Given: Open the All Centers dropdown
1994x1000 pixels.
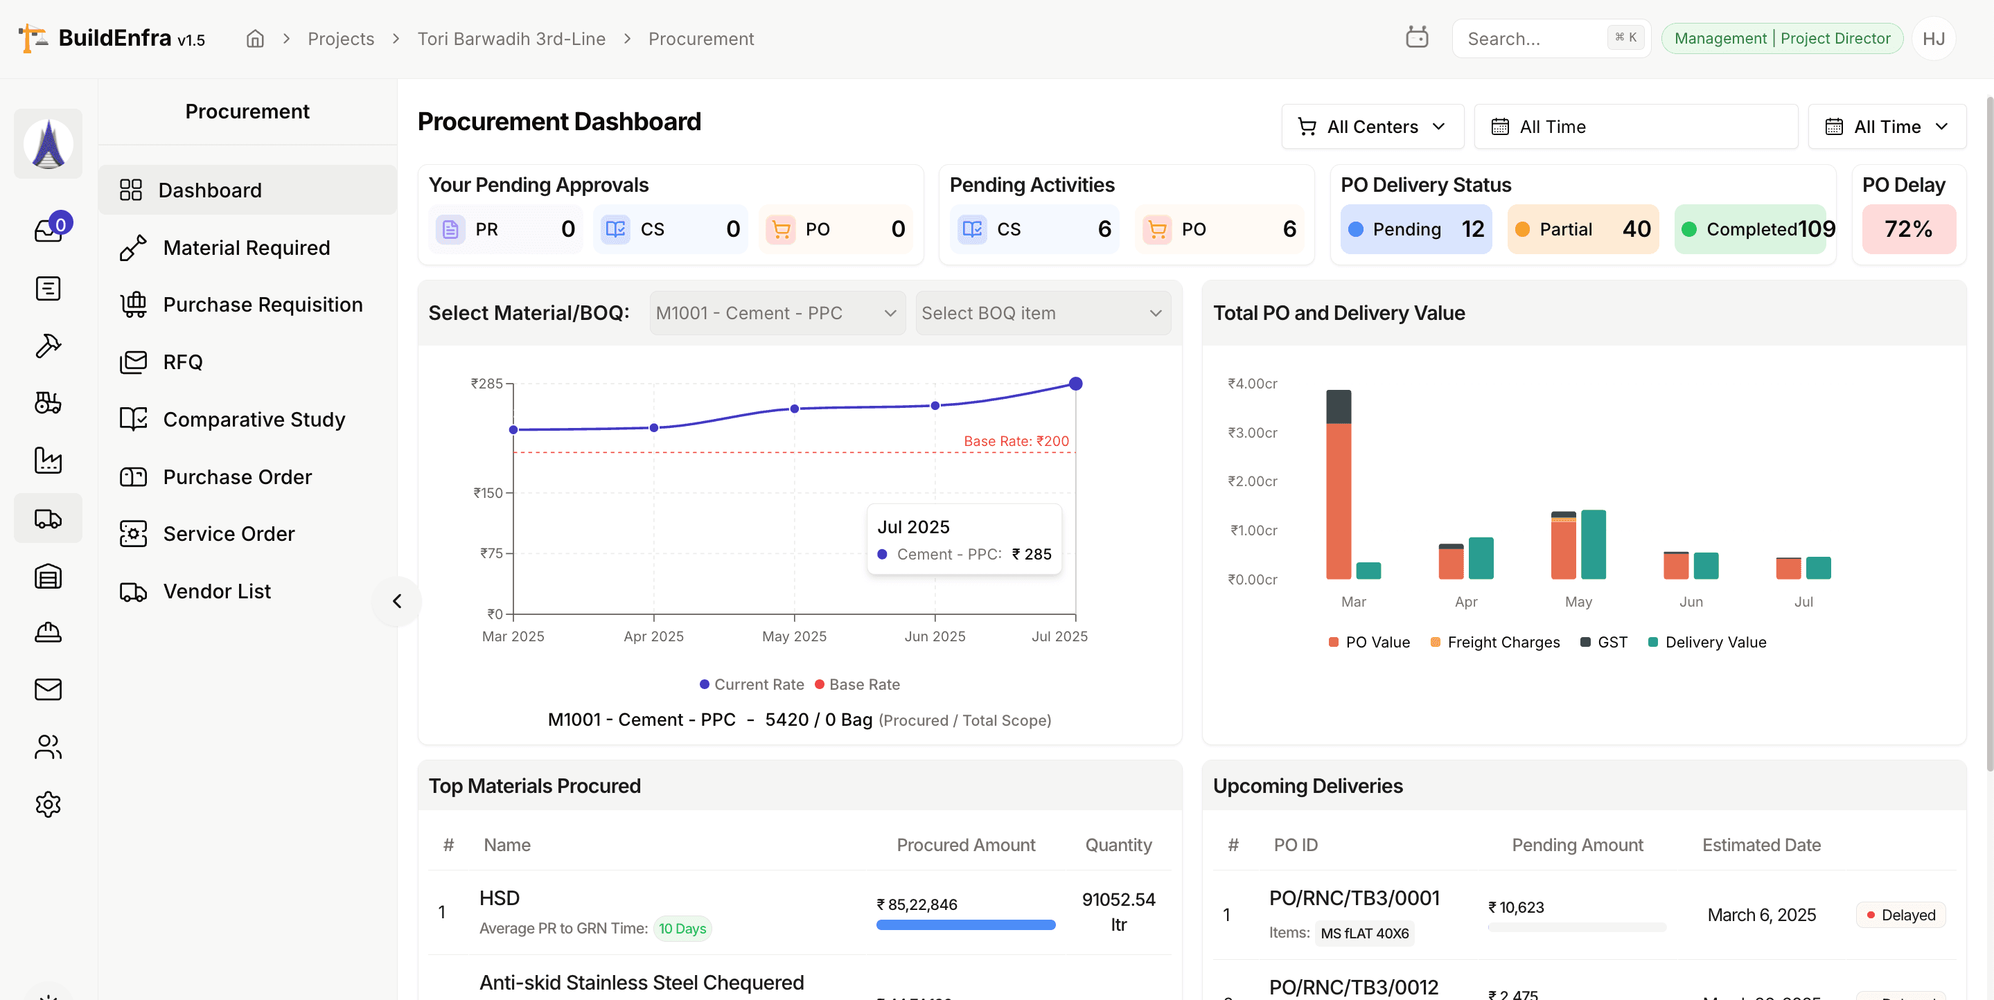Looking at the screenshot, I should tap(1371, 126).
